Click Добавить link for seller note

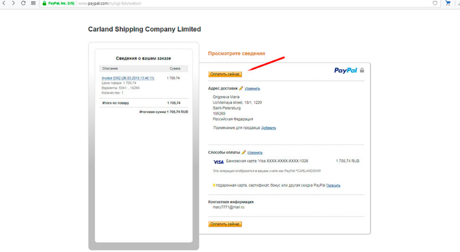[268, 128]
